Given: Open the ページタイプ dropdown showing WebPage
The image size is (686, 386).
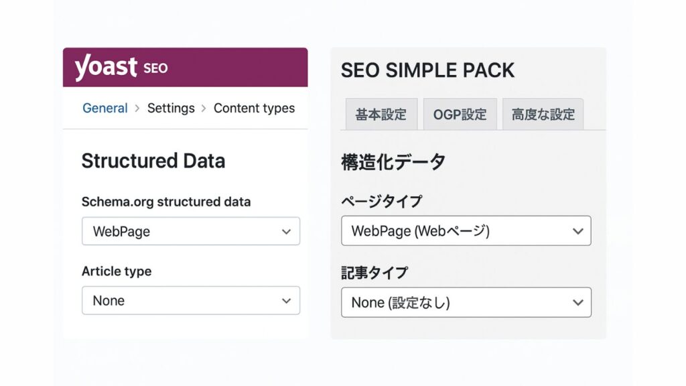Looking at the screenshot, I should click(466, 231).
